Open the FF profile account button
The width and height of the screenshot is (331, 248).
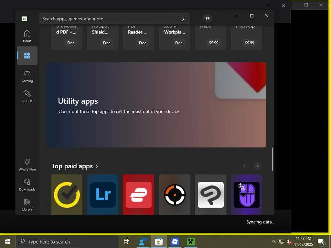tap(208, 18)
